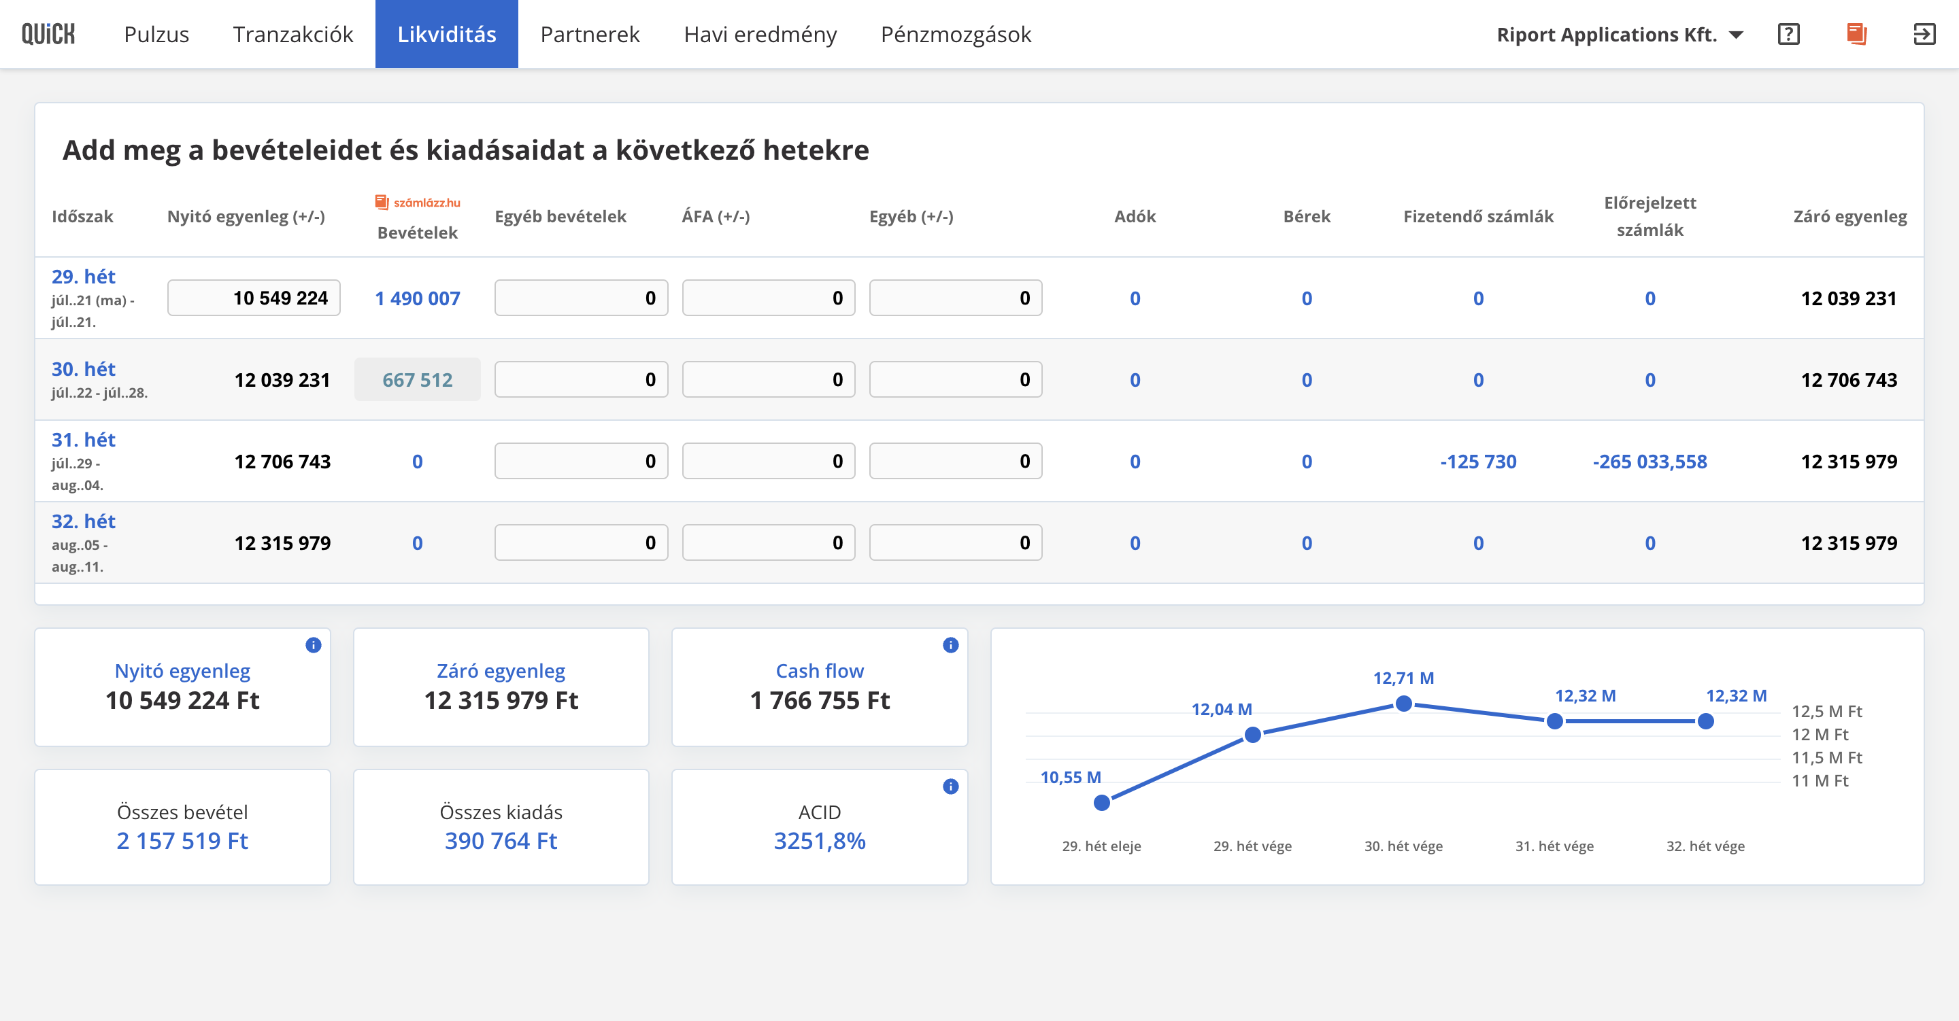The image size is (1959, 1021).
Task: Edit the Nyitó egyenleg field 10 549 224
Action: tap(254, 298)
